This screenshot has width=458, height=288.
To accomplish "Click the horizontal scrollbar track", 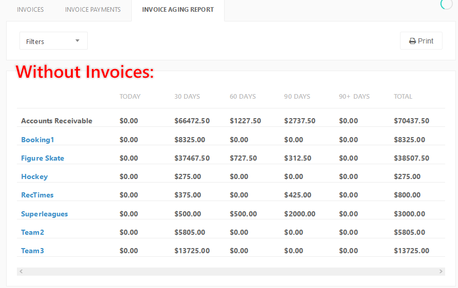I will tap(231, 272).
